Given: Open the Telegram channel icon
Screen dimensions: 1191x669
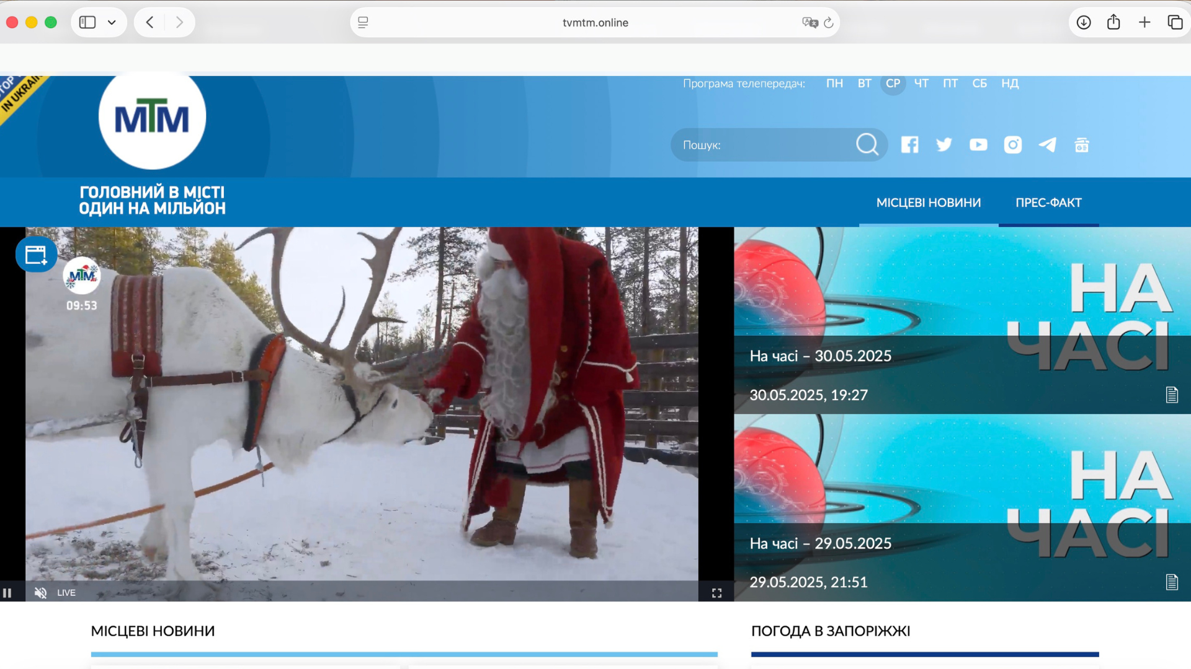Looking at the screenshot, I should pos(1047,145).
